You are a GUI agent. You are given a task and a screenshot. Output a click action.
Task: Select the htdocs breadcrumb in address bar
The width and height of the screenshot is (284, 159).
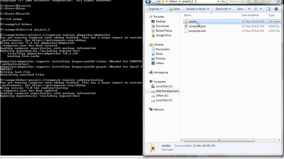173,1
